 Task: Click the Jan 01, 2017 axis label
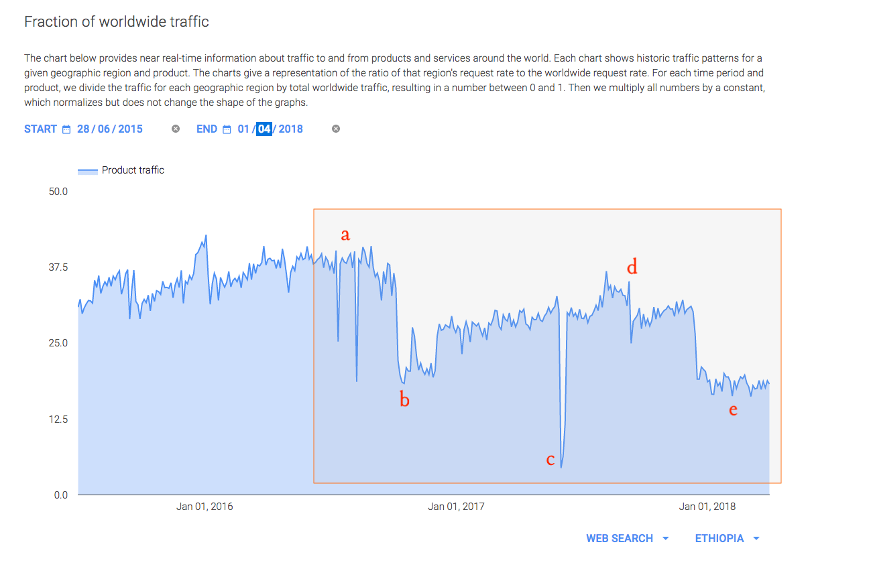tap(456, 507)
